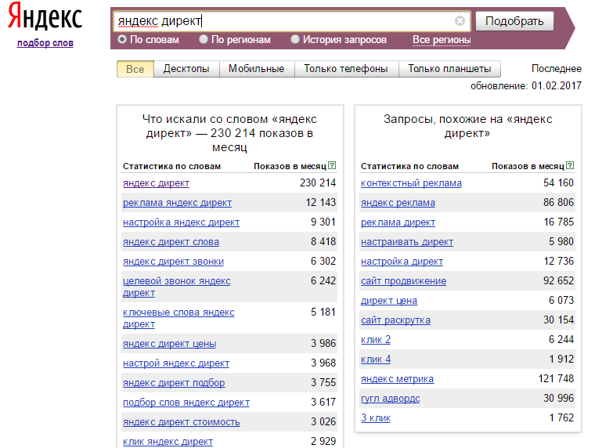613x448 pixels.
Task: Open 'яндекс директ стоимость' keyword link
Action: pyautogui.click(x=182, y=422)
